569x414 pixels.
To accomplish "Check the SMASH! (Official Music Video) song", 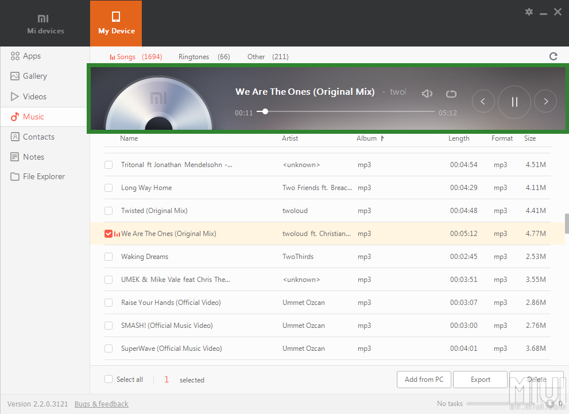I will (x=109, y=326).
